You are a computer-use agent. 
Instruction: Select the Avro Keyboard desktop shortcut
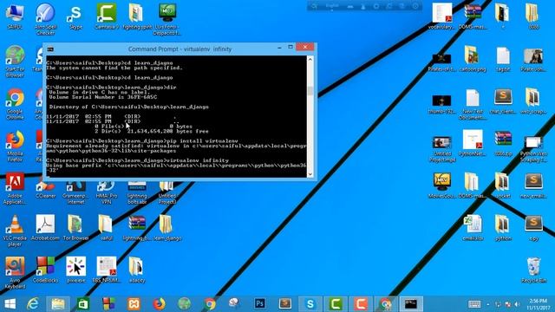click(15, 272)
